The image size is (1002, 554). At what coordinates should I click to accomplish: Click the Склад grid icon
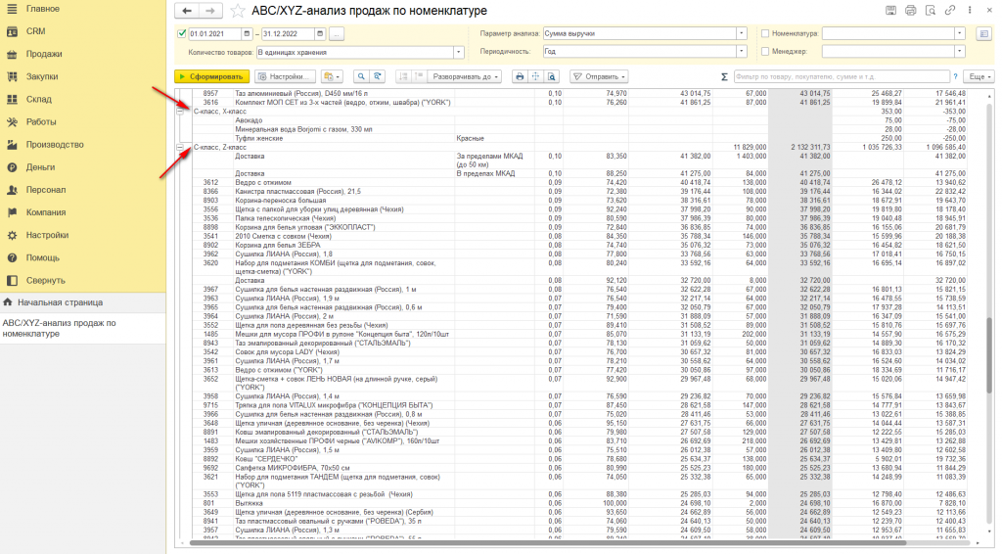tap(12, 100)
